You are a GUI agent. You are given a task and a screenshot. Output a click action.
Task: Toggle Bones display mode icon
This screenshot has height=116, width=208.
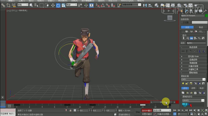pyautogui.click(x=192, y=38)
